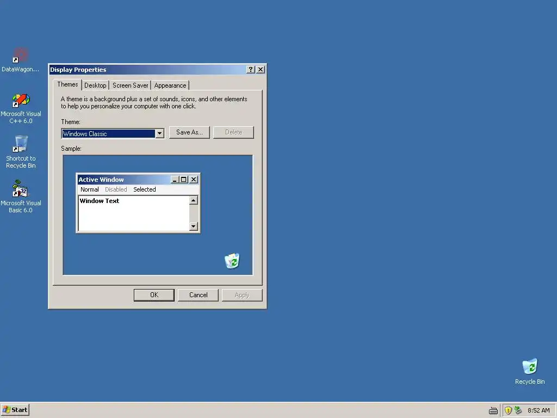
Task: Switch to the Desktop tab
Action: click(x=95, y=85)
